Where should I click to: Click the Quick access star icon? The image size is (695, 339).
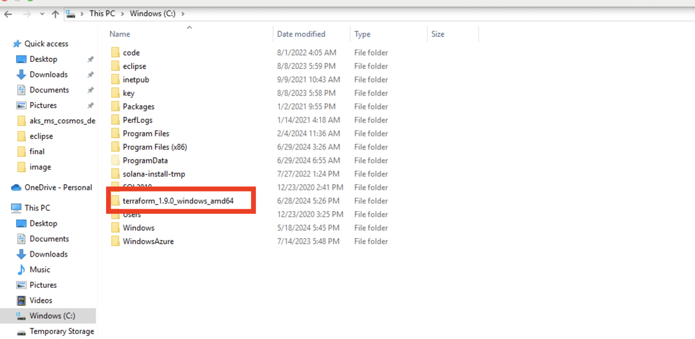(x=17, y=44)
